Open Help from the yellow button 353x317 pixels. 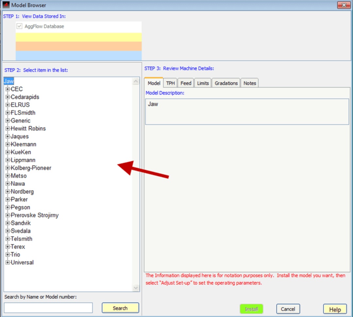click(335, 309)
